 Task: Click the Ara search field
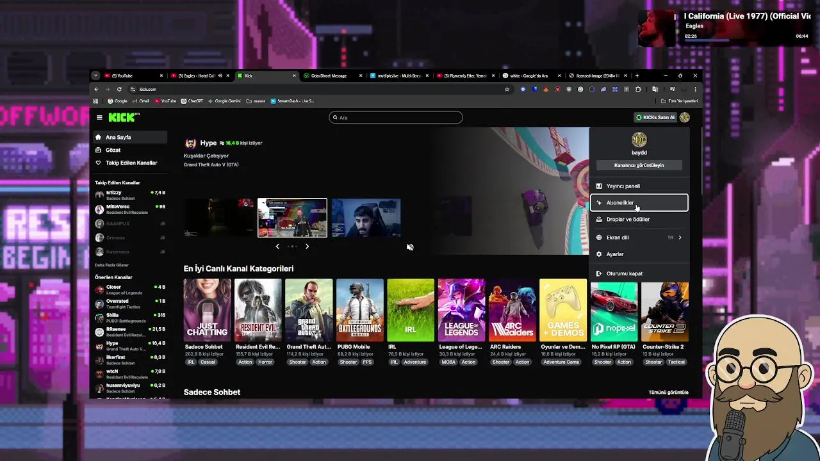click(x=396, y=117)
